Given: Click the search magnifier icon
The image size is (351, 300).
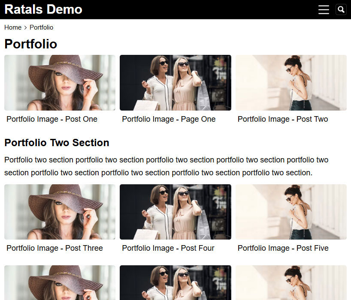Looking at the screenshot, I should (x=341, y=9).
